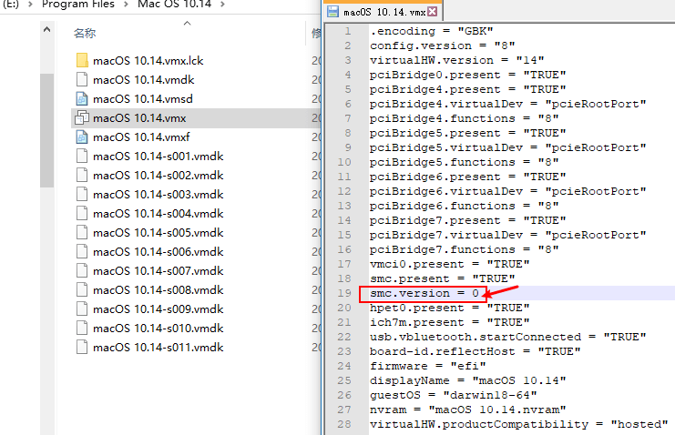This screenshot has height=435, width=675.
Task: Click the file icon of macOS 10.14-s009.vmdk
Action: click(82, 309)
